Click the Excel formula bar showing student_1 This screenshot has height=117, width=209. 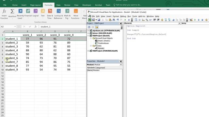pos(63,27)
